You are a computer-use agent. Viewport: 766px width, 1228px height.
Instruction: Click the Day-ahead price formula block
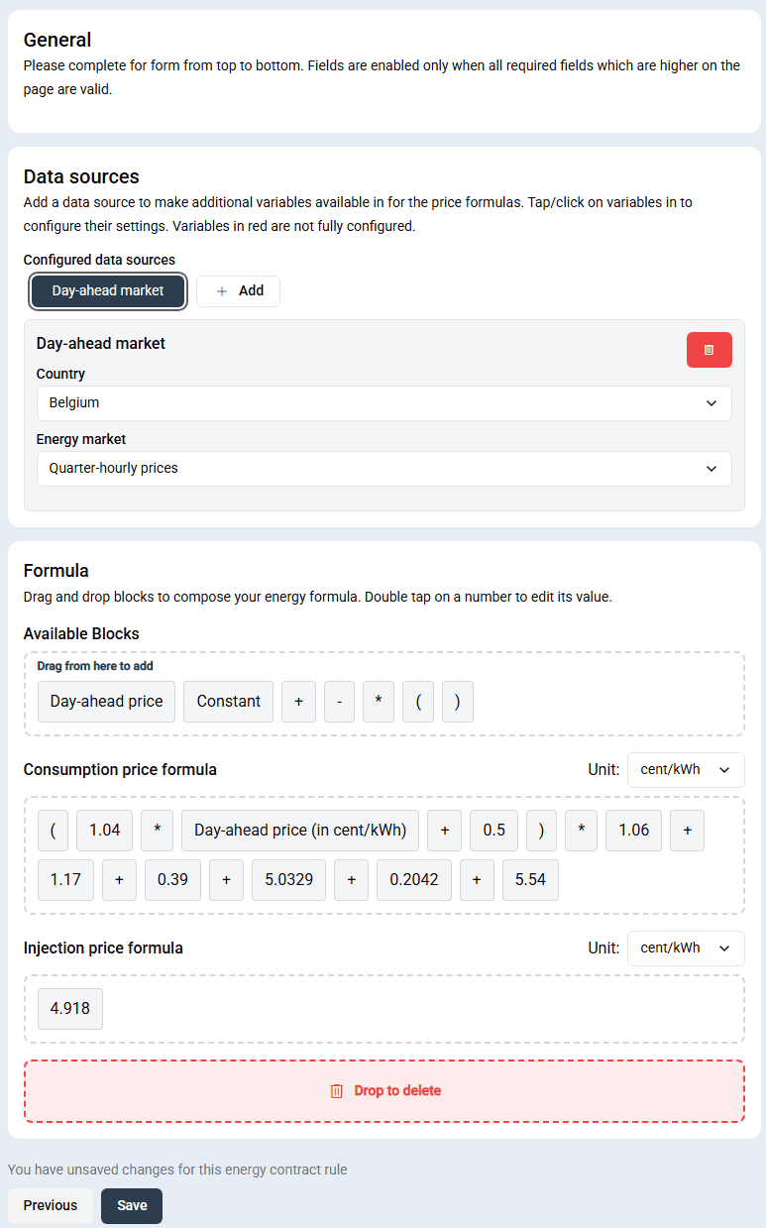pos(299,830)
